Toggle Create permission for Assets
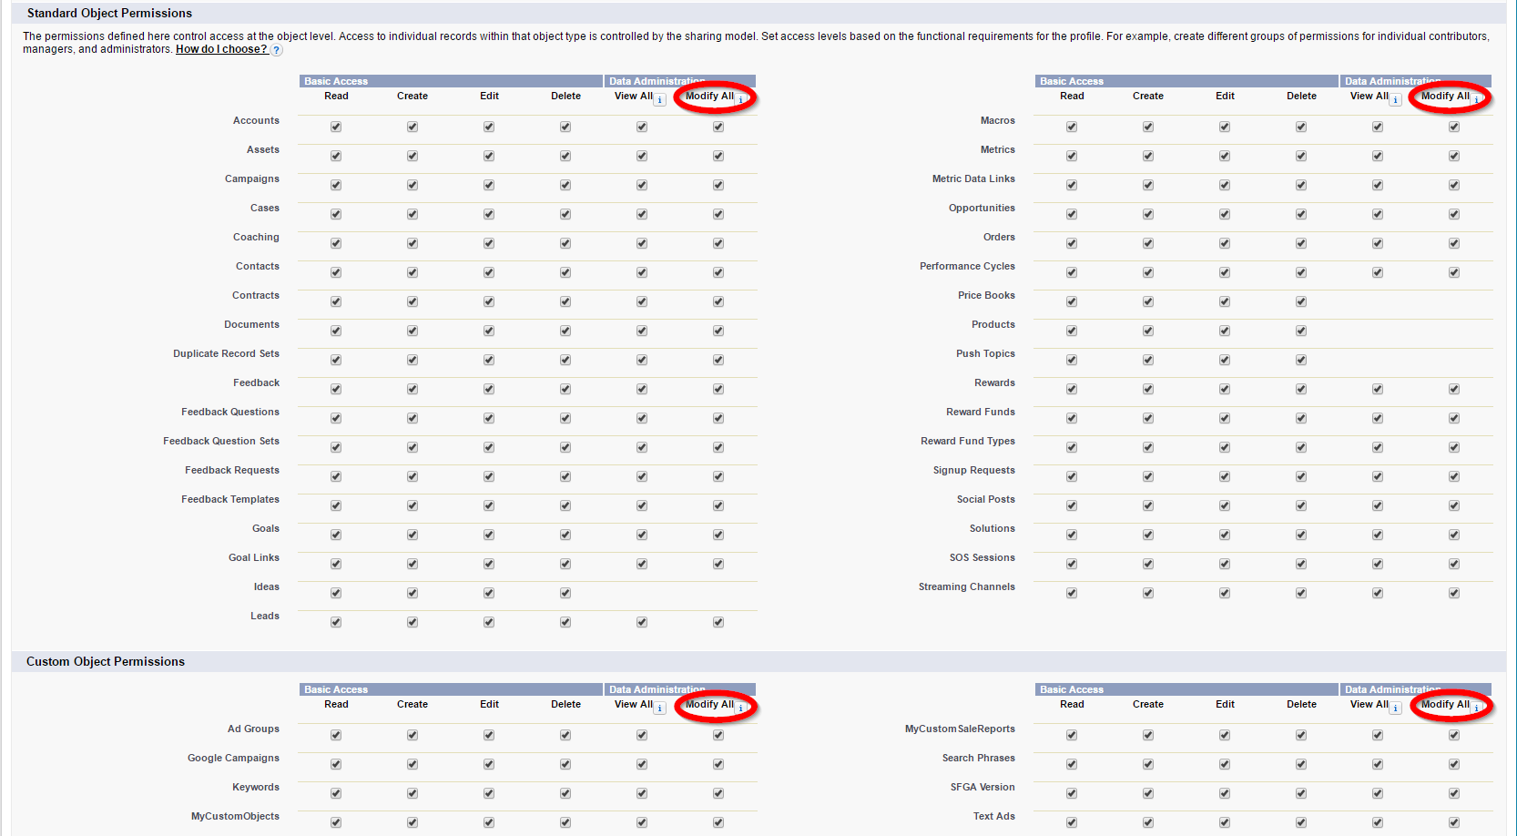The height and width of the screenshot is (836, 1517). [x=412, y=156]
